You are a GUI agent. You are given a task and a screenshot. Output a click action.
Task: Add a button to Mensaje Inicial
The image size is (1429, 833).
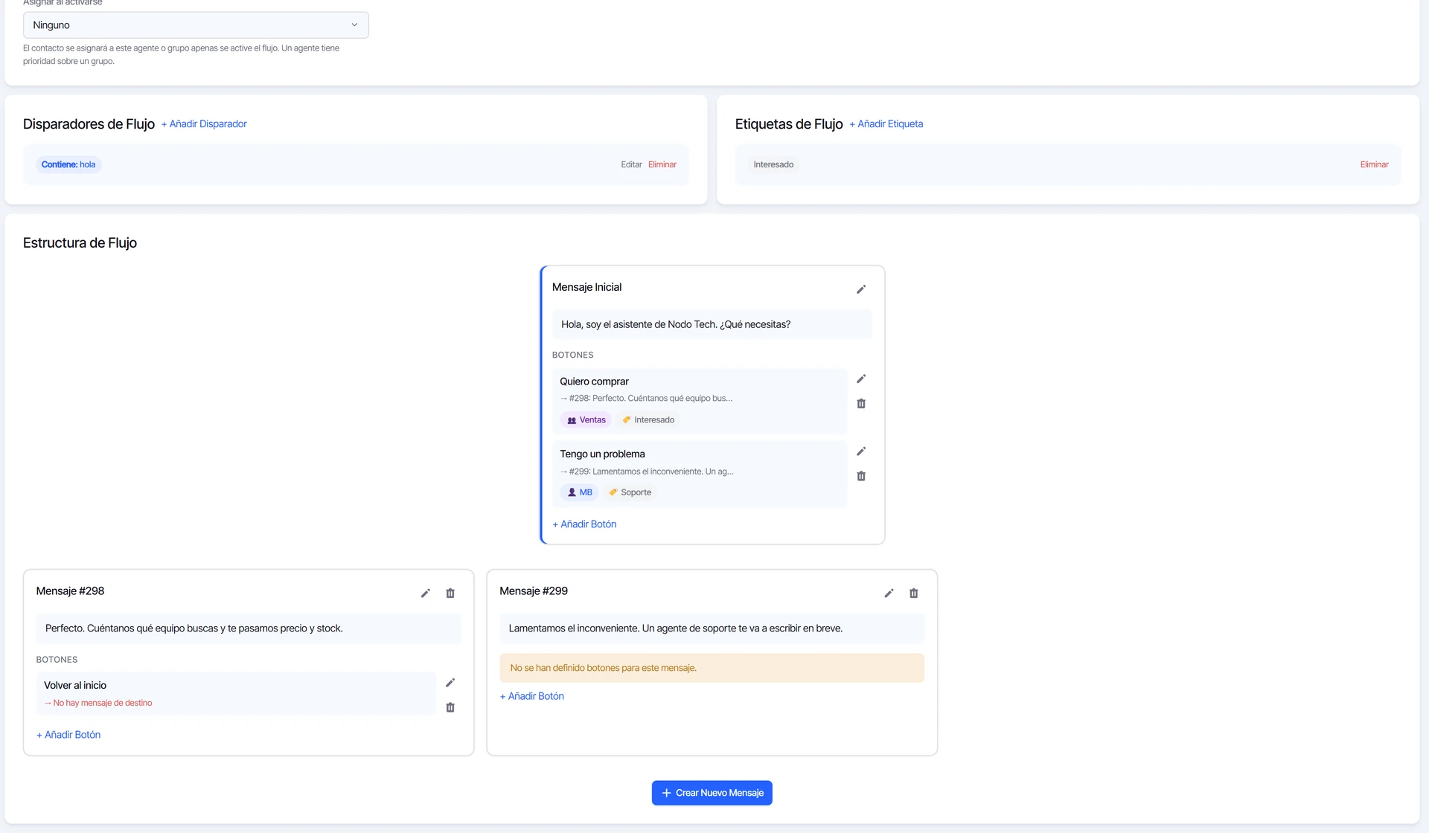click(x=584, y=524)
